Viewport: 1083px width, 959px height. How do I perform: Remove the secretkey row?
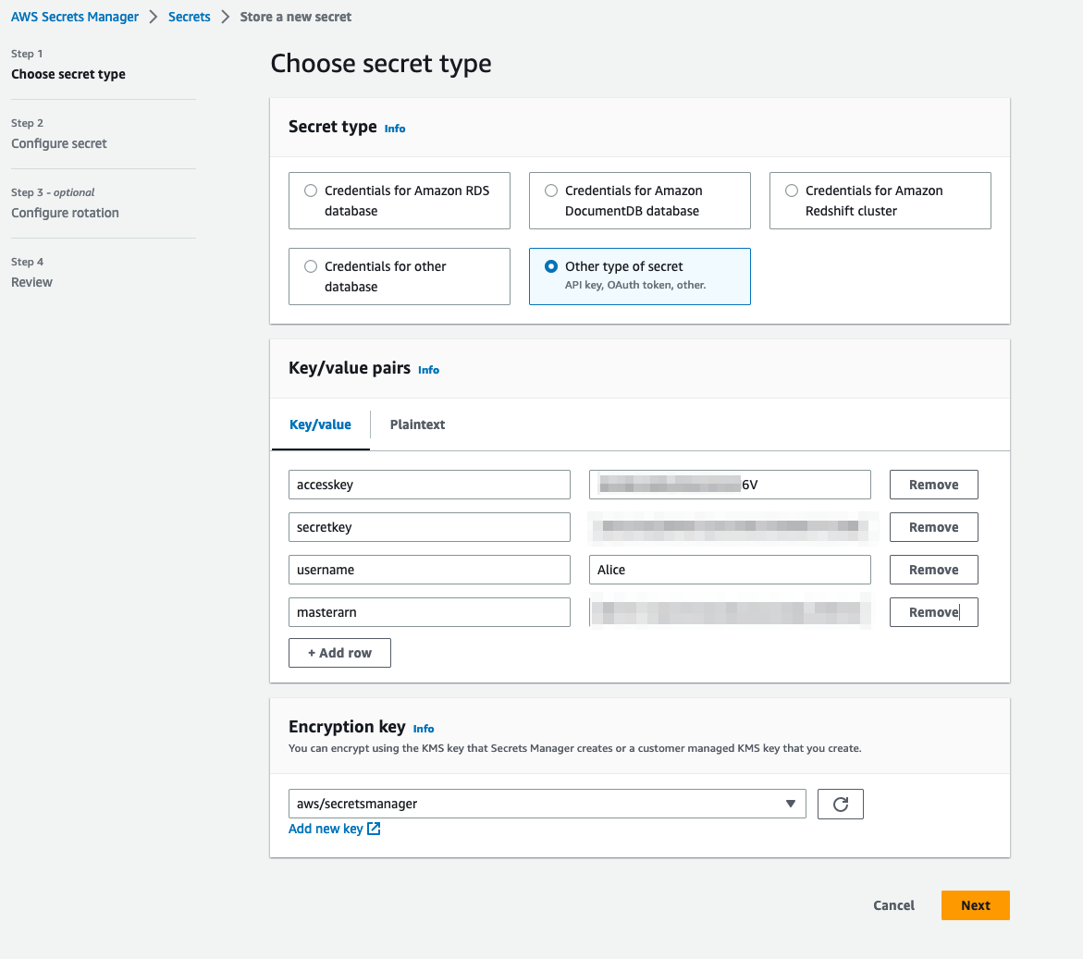pos(934,527)
